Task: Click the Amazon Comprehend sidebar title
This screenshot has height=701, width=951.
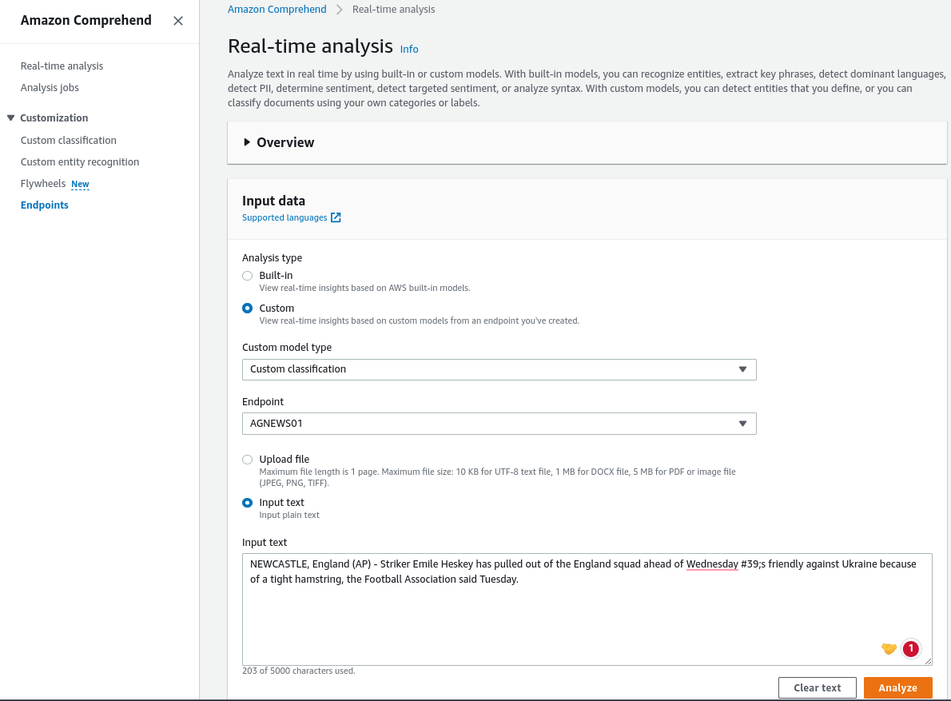Action: tap(86, 20)
